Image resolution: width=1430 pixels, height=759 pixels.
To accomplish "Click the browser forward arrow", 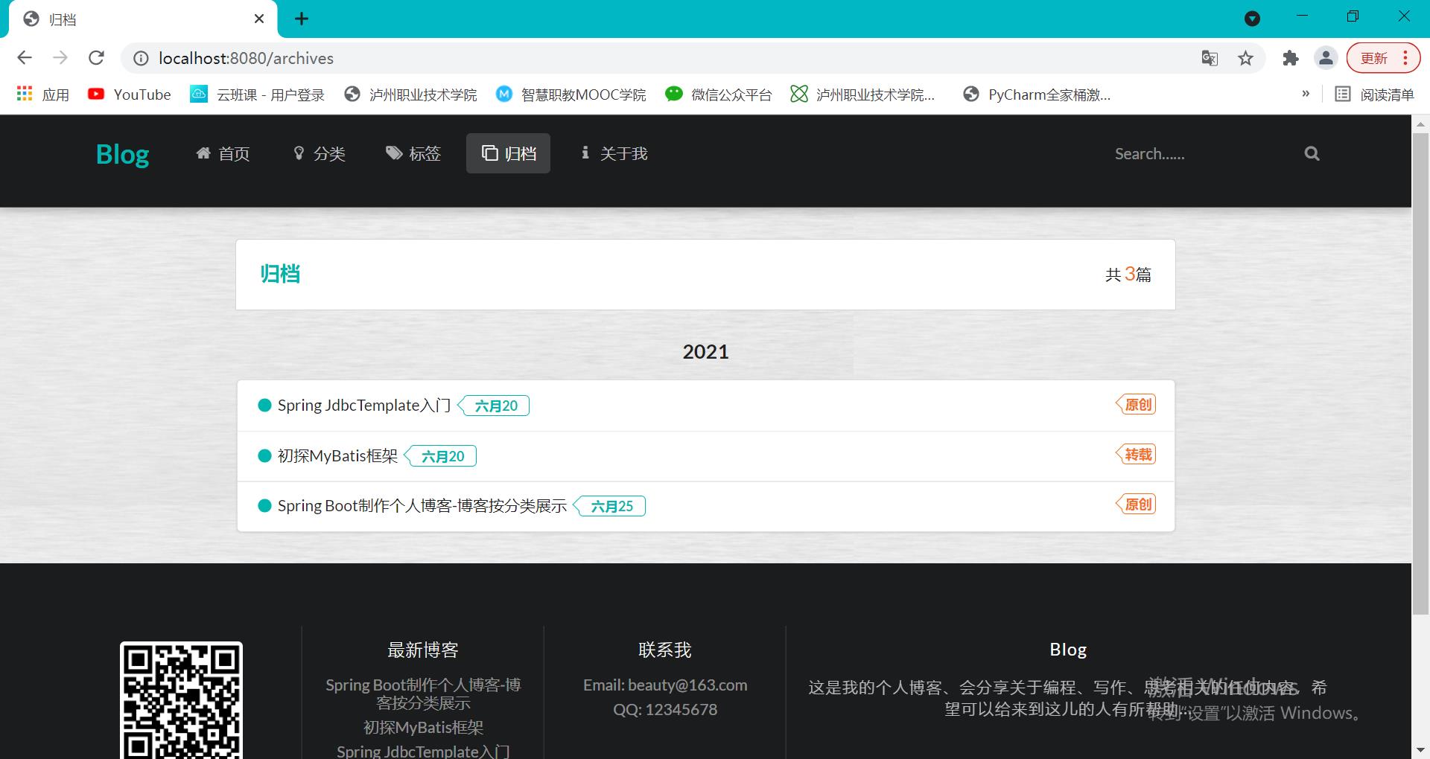I will coord(60,58).
